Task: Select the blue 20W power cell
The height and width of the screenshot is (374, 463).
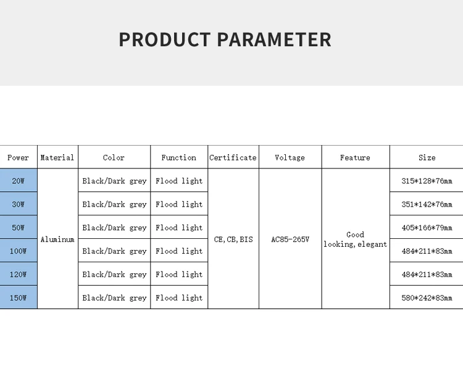Action: click(x=18, y=181)
